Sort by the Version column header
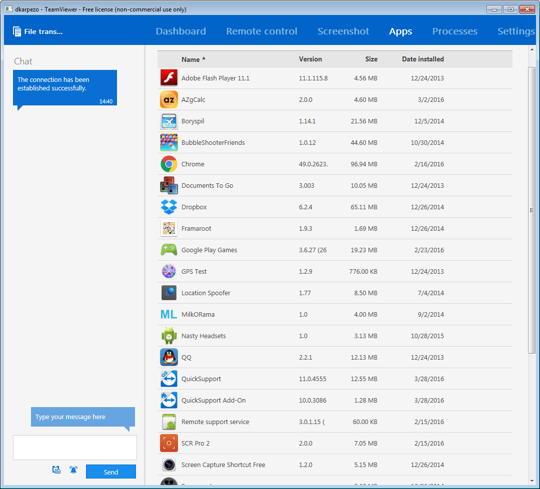Screen dimensions: 540x489 (x=310, y=59)
